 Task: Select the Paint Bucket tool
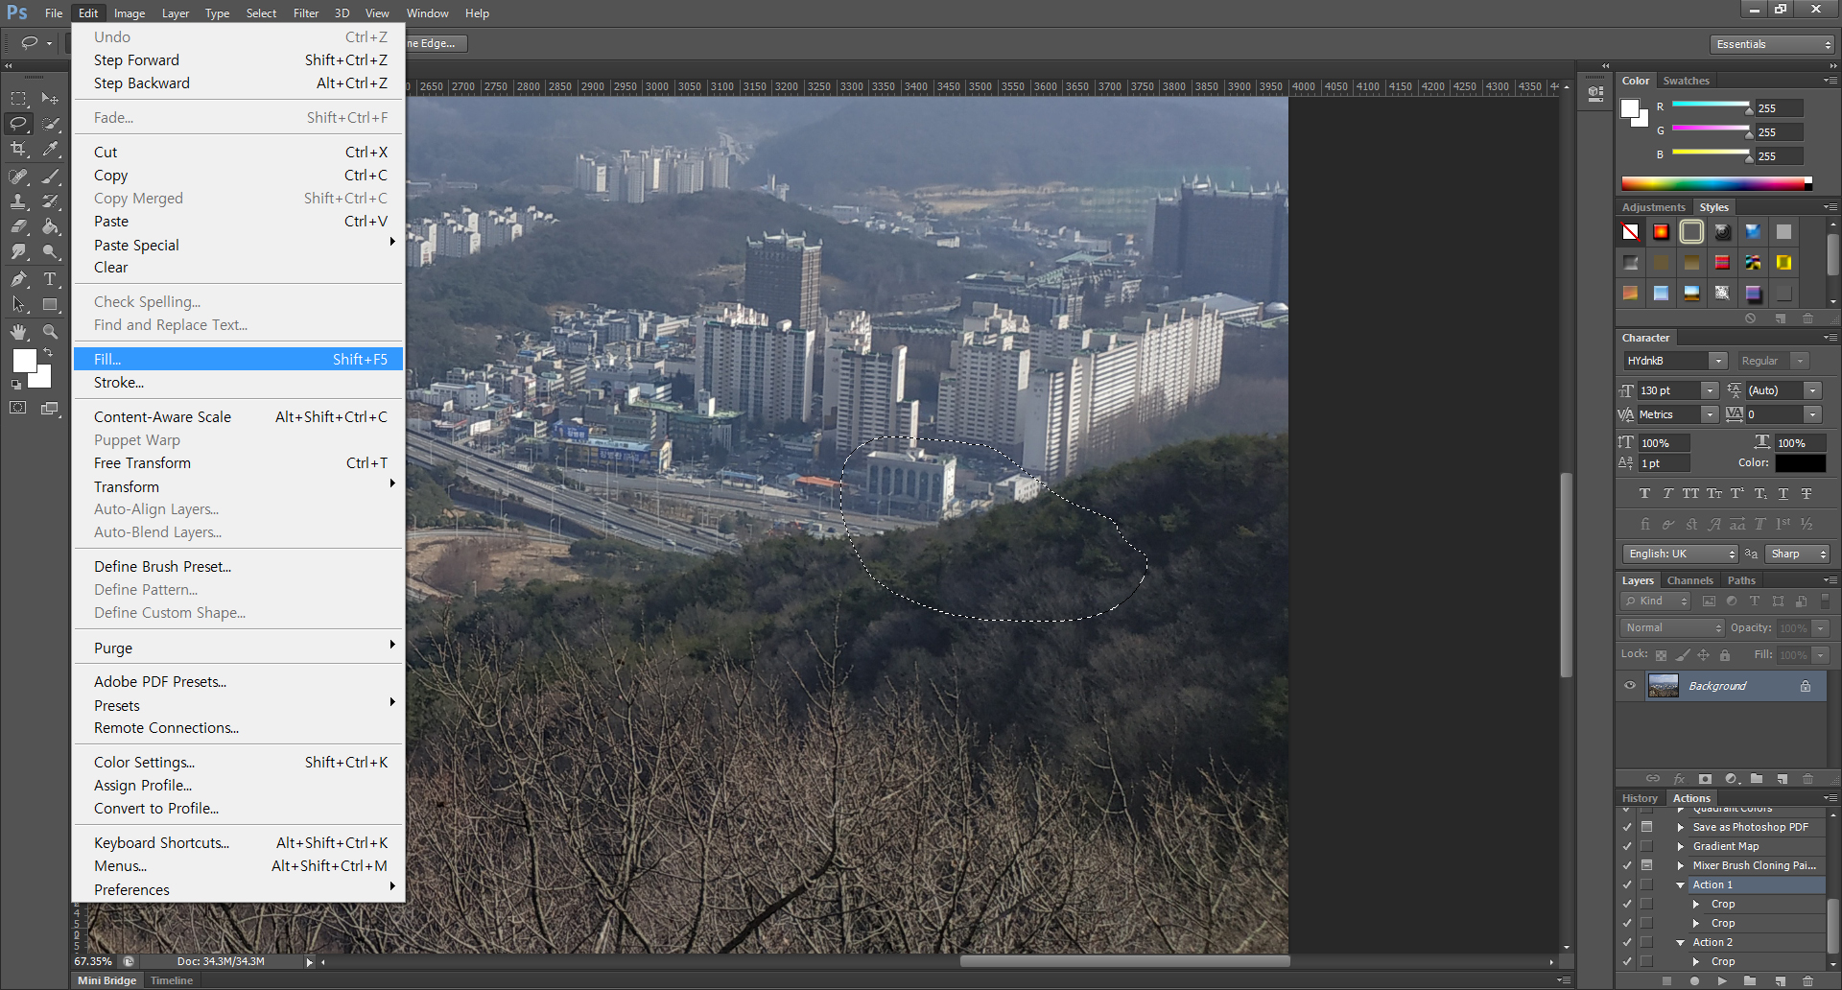51,226
